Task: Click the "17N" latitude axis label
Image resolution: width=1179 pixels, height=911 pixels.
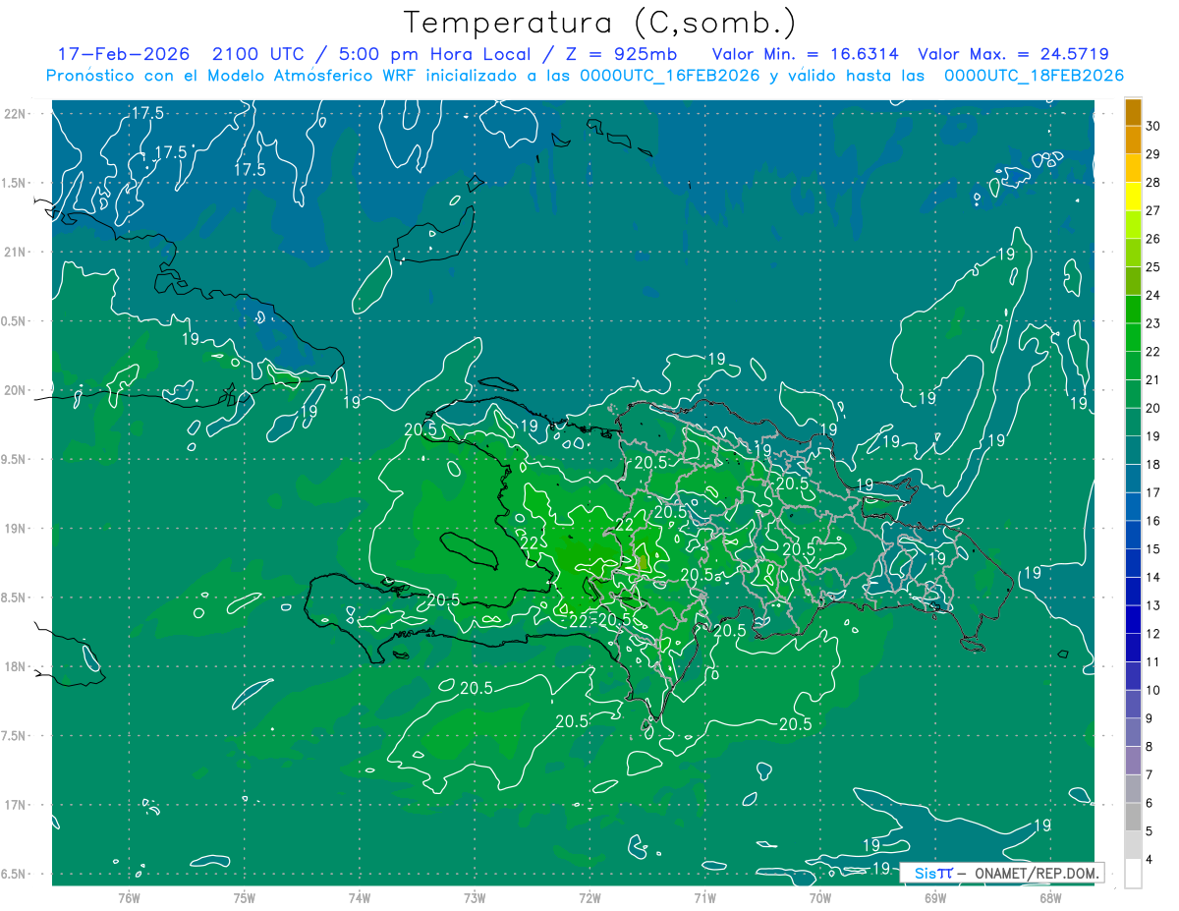Action: 16,805
